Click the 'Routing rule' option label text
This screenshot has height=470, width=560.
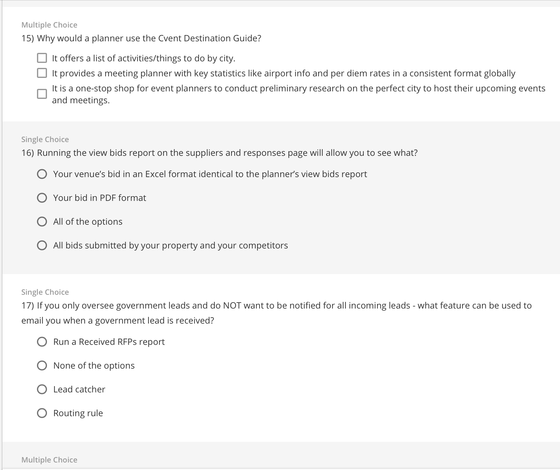click(78, 413)
